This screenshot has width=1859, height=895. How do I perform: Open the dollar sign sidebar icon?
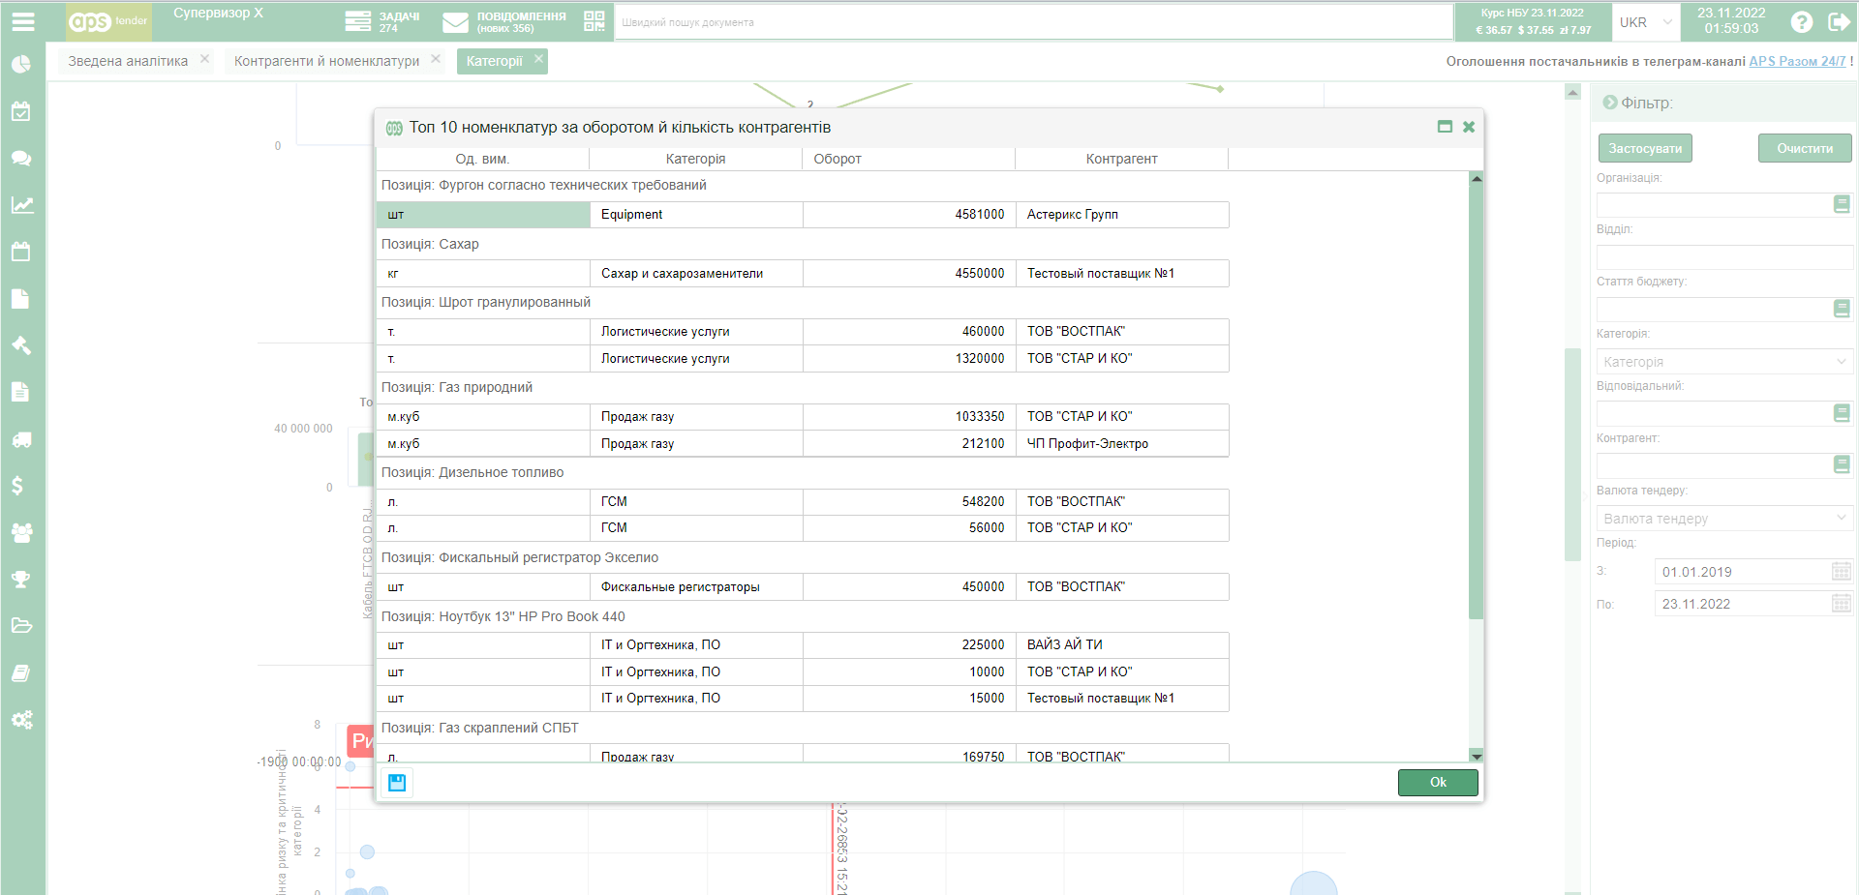coord(17,486)
